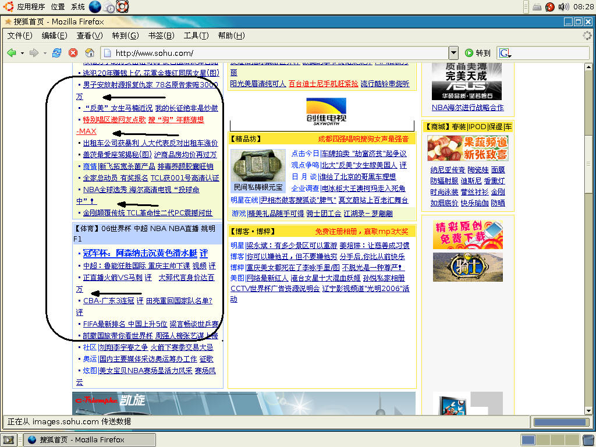The image size is (596, 447).
Task: Click the 精彩原创 免费下载 banner
Action: [x=468, y=235]
